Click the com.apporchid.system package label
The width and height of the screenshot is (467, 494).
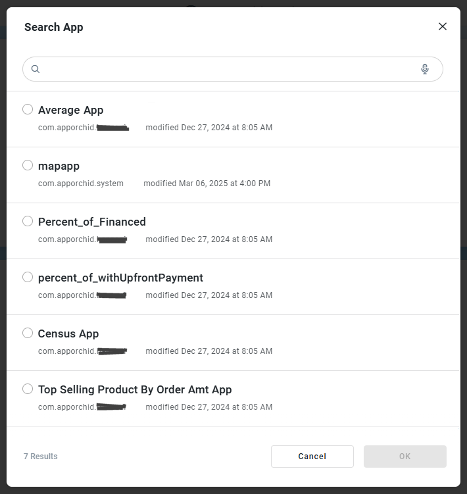click(x=81, y=184)
